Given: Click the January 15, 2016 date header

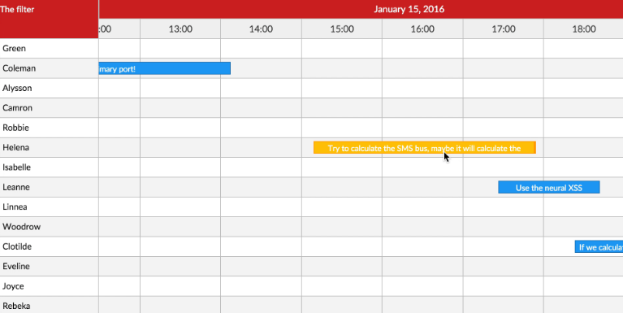Looking at the screenshot, I should click(x=409, y=9).
